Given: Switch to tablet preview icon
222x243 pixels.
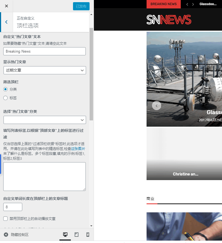Looking at the screenshot, I should click(x=77, y=235).
